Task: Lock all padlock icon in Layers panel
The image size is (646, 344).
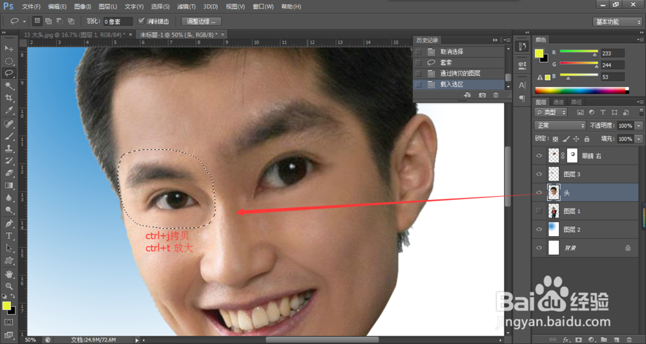Action: click(587, 139)
